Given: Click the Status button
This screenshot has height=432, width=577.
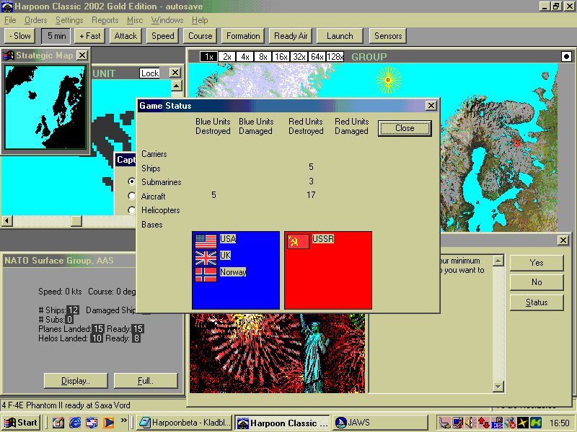Looking at the screenshot, I should (537, 302).
